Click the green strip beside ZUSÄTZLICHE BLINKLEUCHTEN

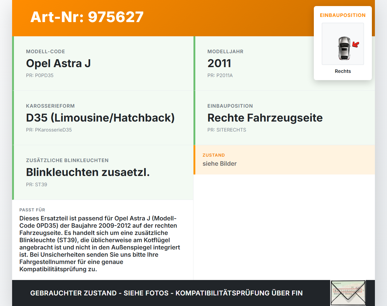[13, 172]
